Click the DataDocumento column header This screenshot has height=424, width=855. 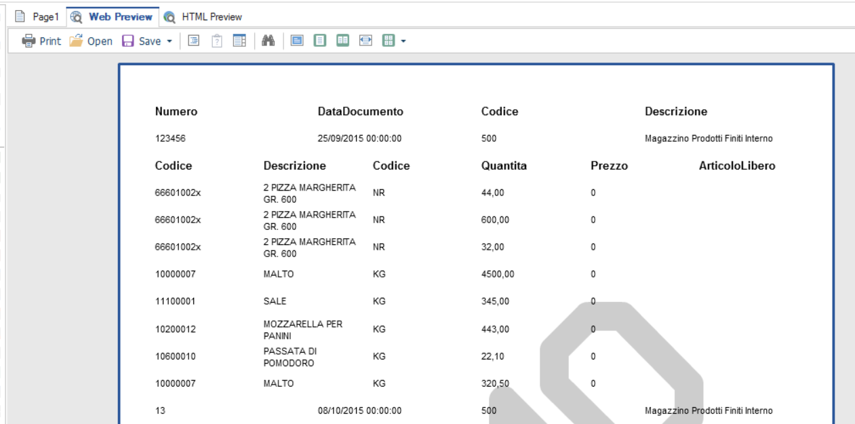(x=361, y=111)
